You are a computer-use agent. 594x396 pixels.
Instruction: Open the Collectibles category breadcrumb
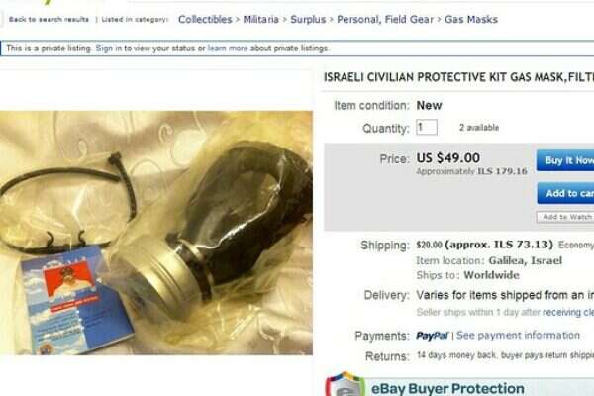click(205, 20)
